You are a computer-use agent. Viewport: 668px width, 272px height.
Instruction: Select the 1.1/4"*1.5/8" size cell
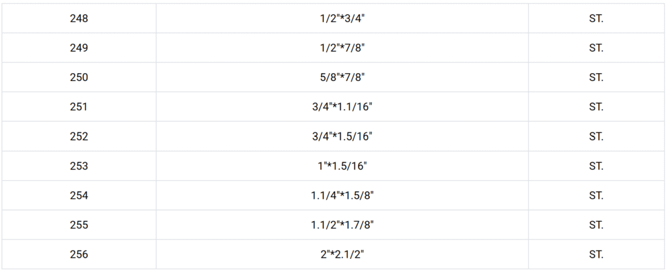342,195
